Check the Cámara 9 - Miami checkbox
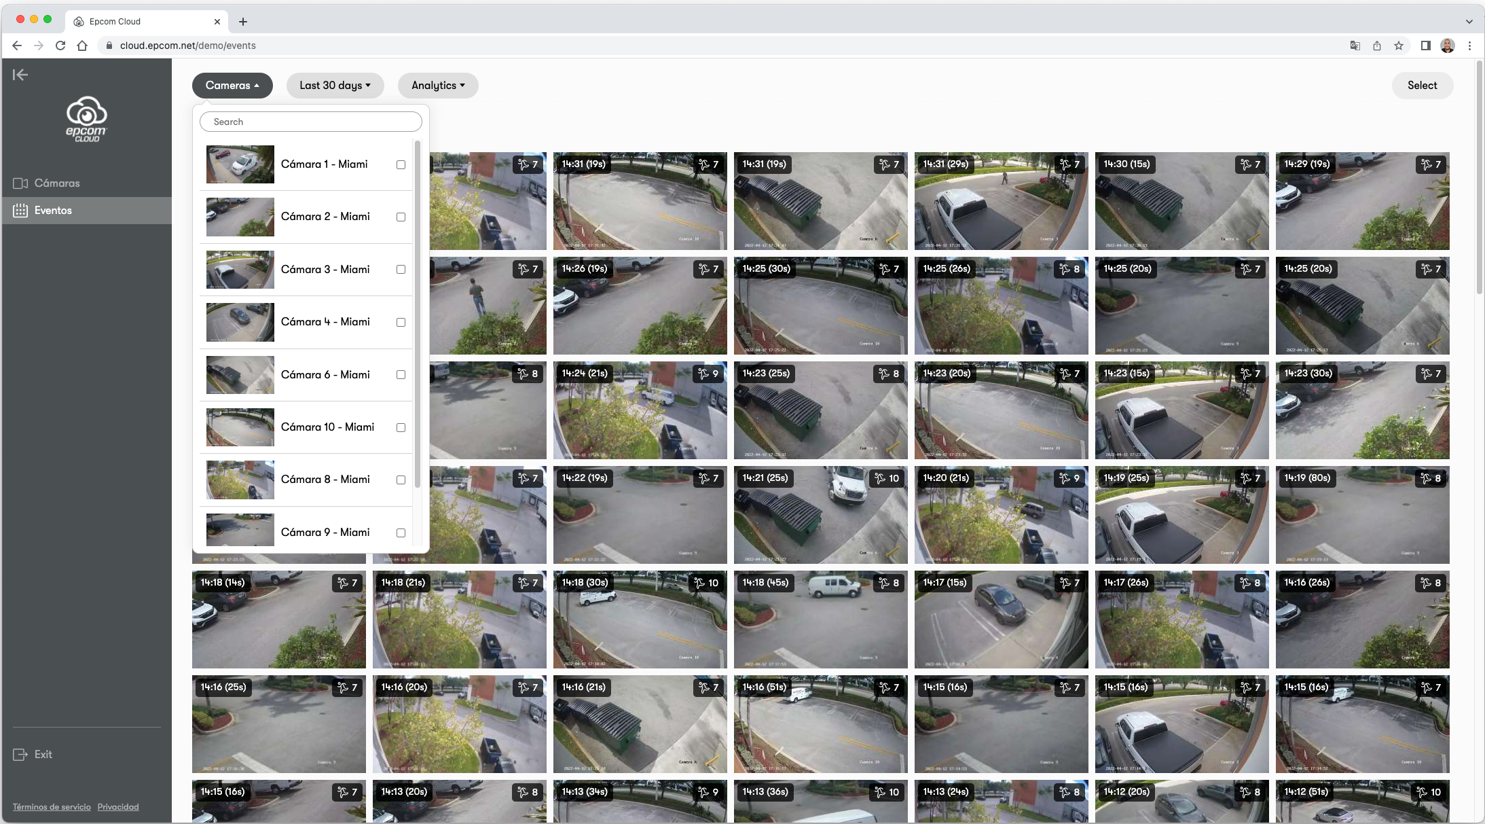Image resolution: width=1485 pixels, height=824 pixels. (x=401, y=533)
